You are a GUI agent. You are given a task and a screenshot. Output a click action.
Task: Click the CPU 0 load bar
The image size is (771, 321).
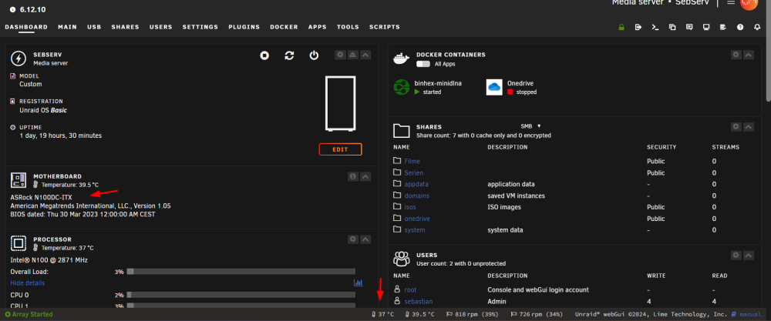point(241,295)
